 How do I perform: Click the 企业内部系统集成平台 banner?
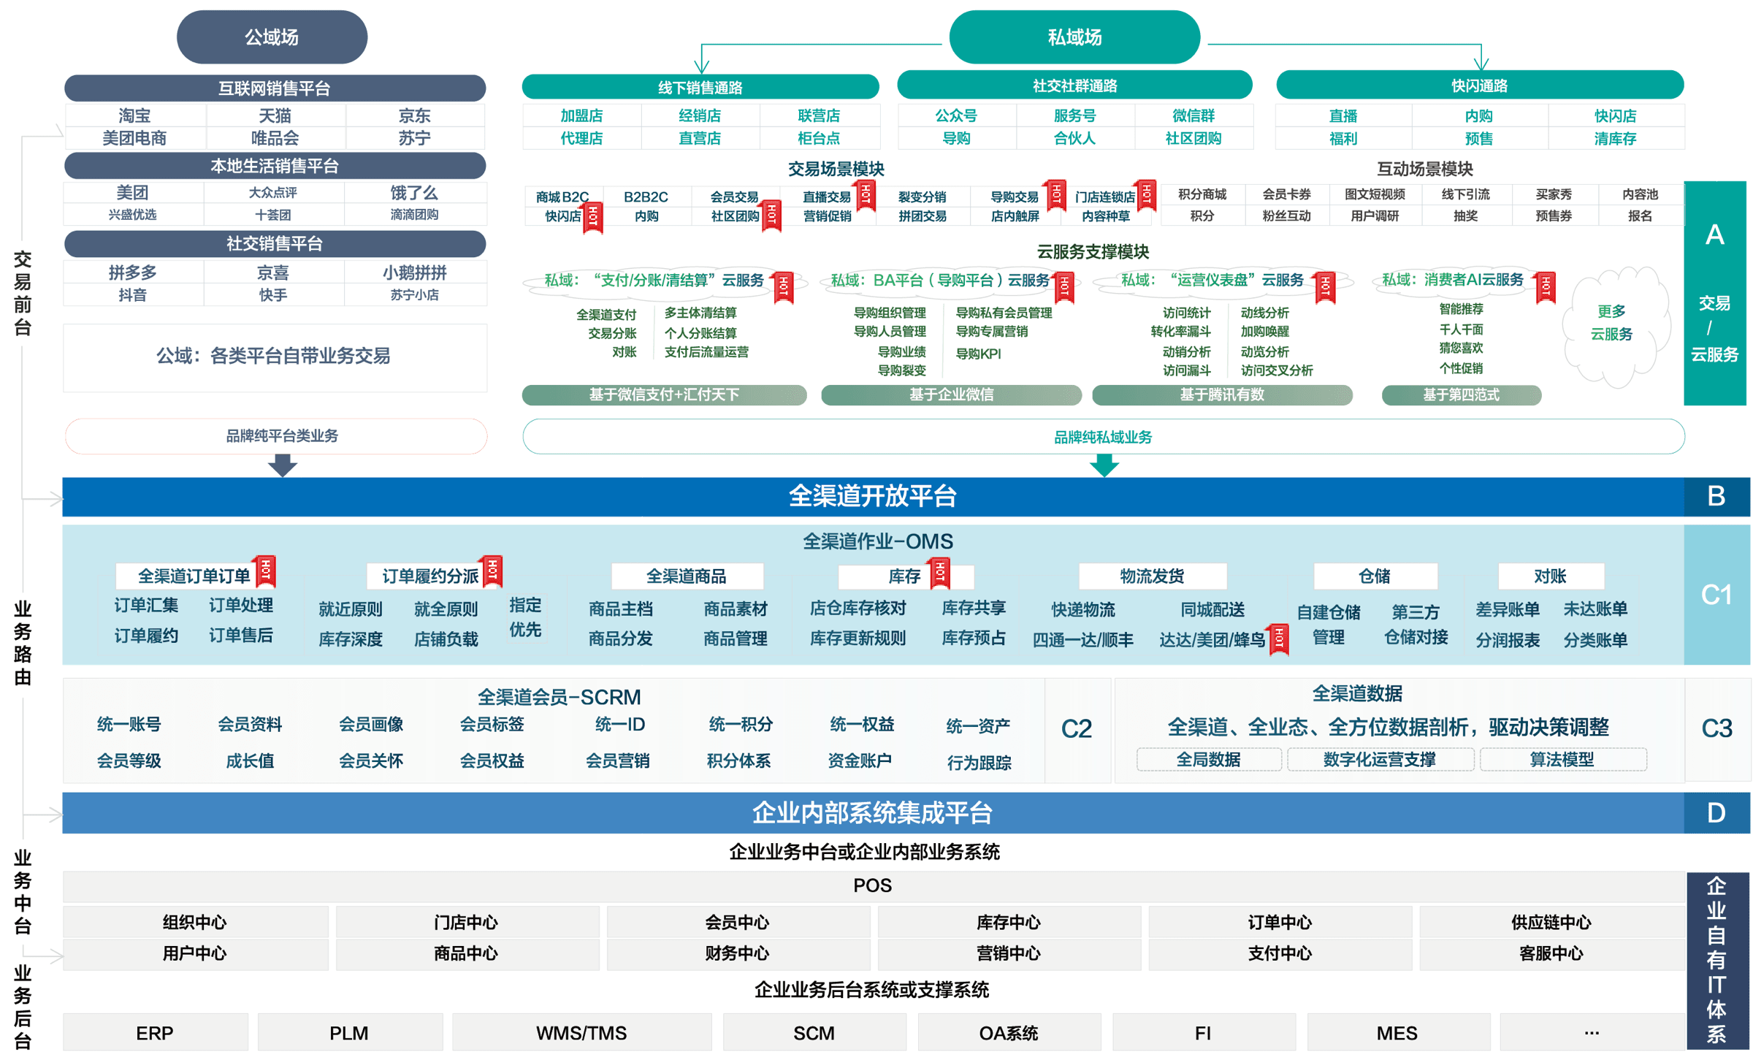(873, 812)
